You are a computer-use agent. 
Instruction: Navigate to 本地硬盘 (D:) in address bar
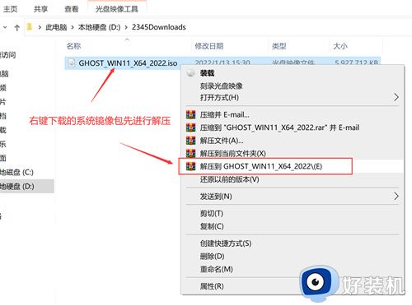coord(99,27)
